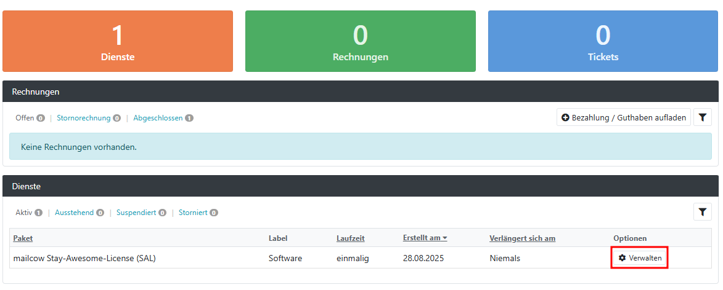Click Keine Rechnungen vorhanden notice
The width and height of the screenshot is (723, 290).
pos(360,147)
